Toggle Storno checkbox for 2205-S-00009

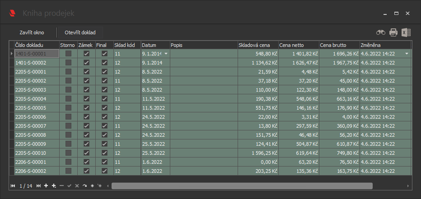[x=69, y=144]
